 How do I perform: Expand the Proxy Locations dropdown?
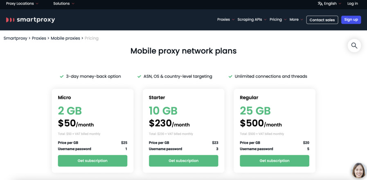pos(22,4)
